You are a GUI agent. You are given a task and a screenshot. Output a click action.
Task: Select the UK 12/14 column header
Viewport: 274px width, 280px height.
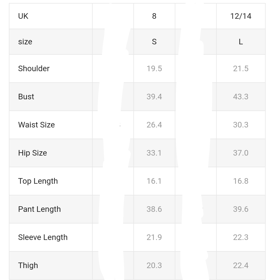tap(241, 16)
